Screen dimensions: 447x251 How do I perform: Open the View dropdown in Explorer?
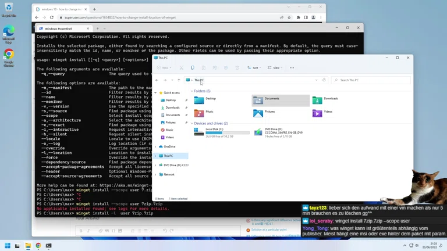(275, 68)
